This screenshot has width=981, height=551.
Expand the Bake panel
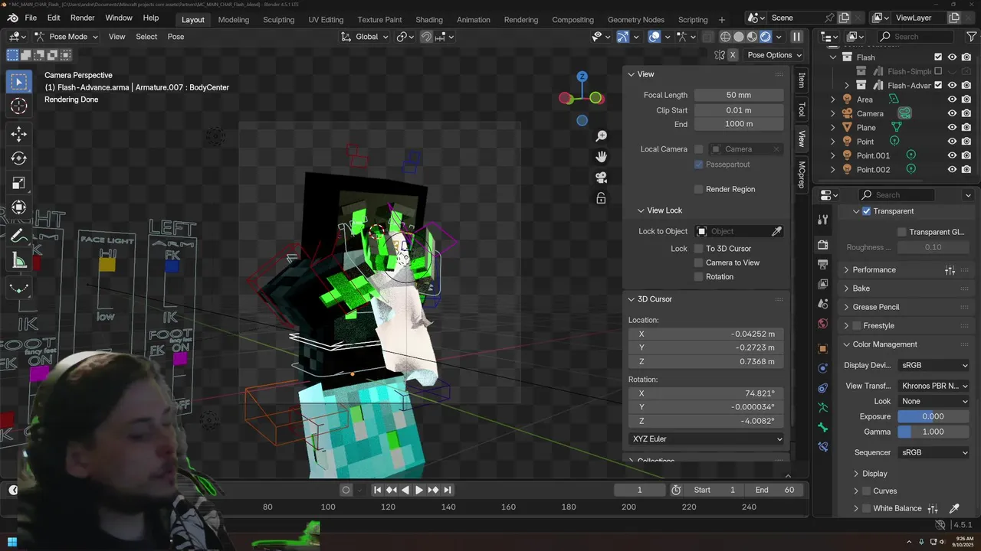[x=861, y=289]
